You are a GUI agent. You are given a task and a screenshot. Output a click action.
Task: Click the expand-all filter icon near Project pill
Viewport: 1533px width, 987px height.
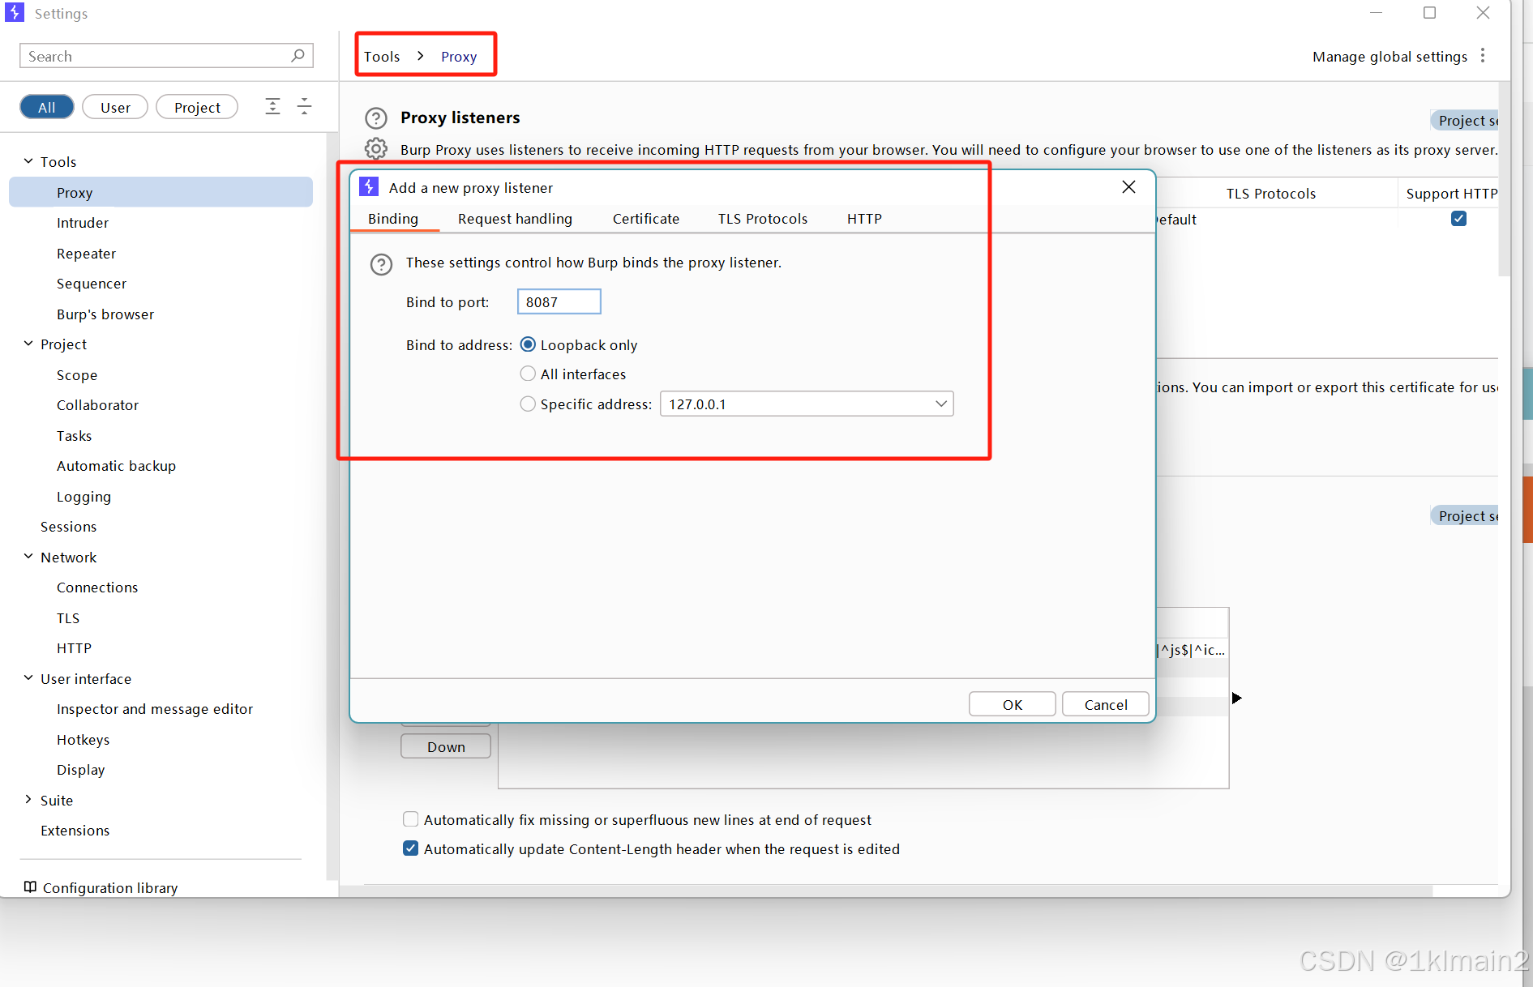coord(272,106)
